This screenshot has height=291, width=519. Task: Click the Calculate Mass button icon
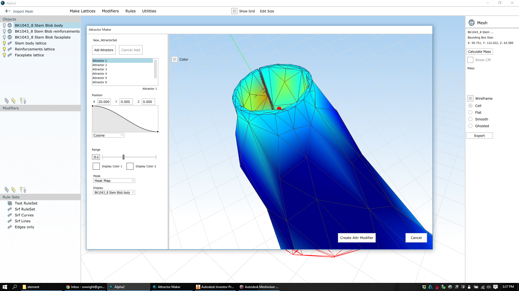[x=480, y=51]
